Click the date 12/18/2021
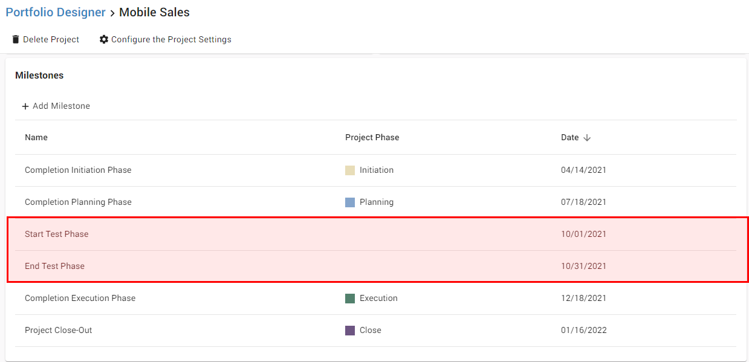 tap(583, 298)
